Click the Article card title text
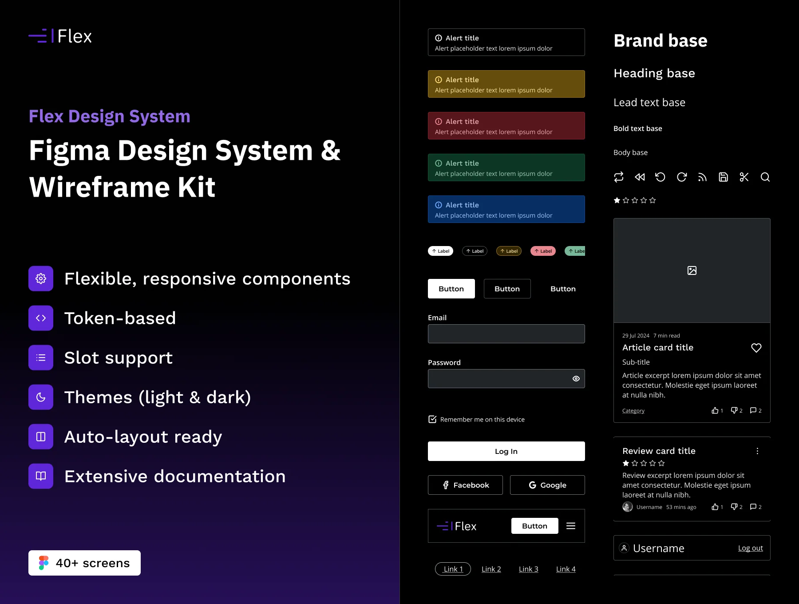This screenshot has height=604, width=799. pos(658,348)
